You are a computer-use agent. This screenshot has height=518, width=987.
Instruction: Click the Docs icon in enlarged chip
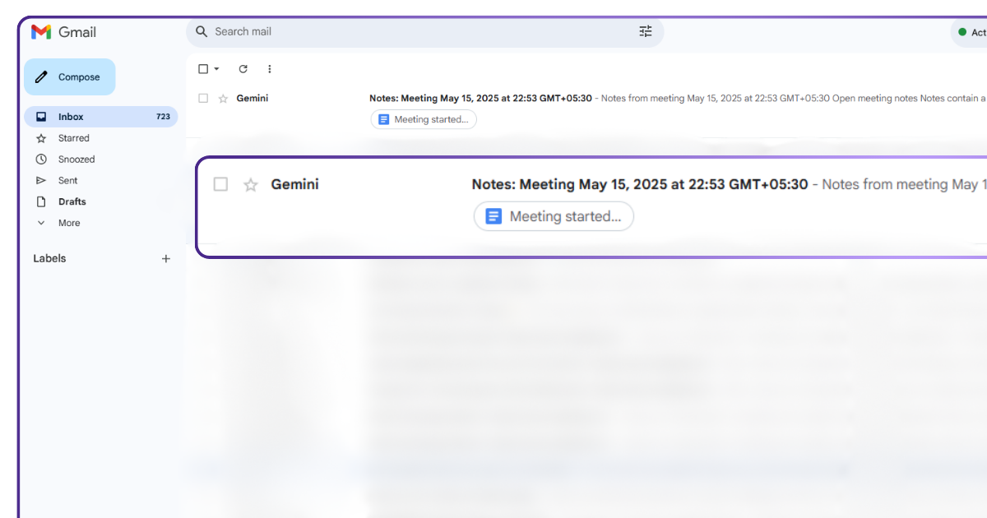493,216
